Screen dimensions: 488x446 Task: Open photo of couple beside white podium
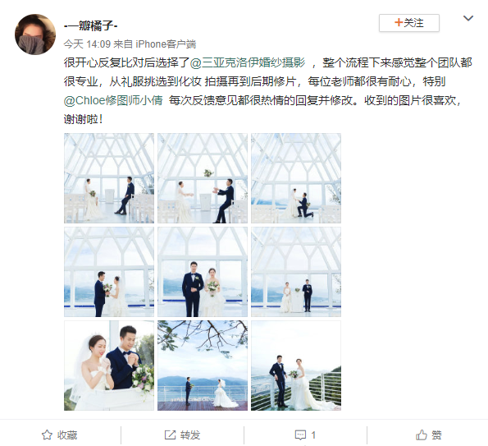tap(296, 272)
